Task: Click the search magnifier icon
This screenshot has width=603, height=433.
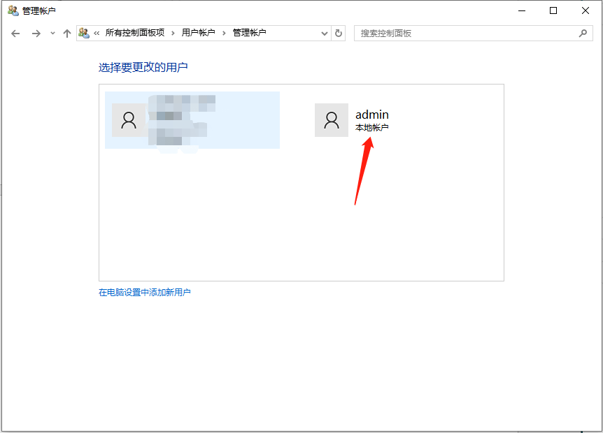Action: (583, 32)
